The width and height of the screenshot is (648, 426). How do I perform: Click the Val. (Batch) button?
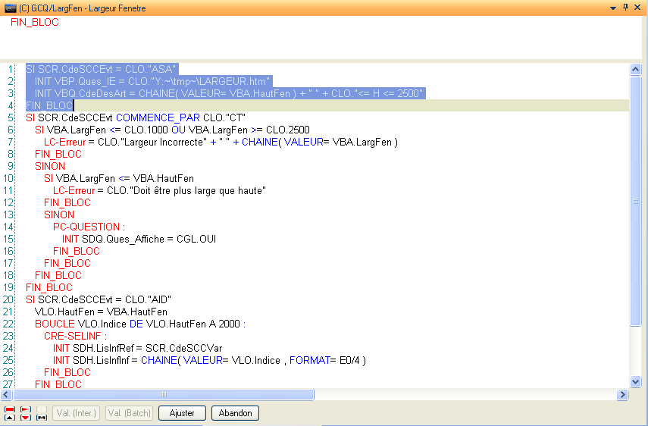point(130,413)
